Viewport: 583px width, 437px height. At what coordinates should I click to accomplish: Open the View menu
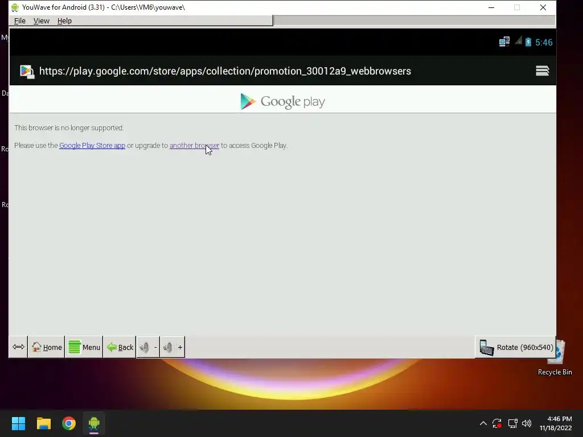tap(41, 21)
